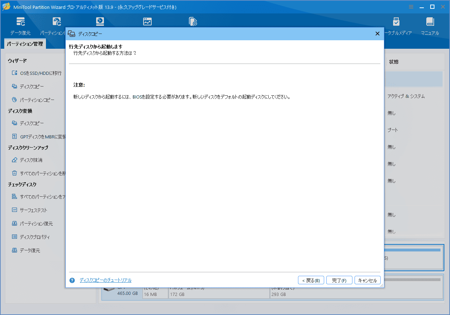Select the 293 GB unallocated block
Image resolution: width=450 pixels, height=315 pixels.
(x=356, y=293)
